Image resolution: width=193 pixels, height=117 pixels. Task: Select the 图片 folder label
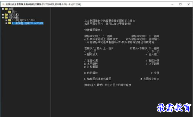[x=14, y=12]
